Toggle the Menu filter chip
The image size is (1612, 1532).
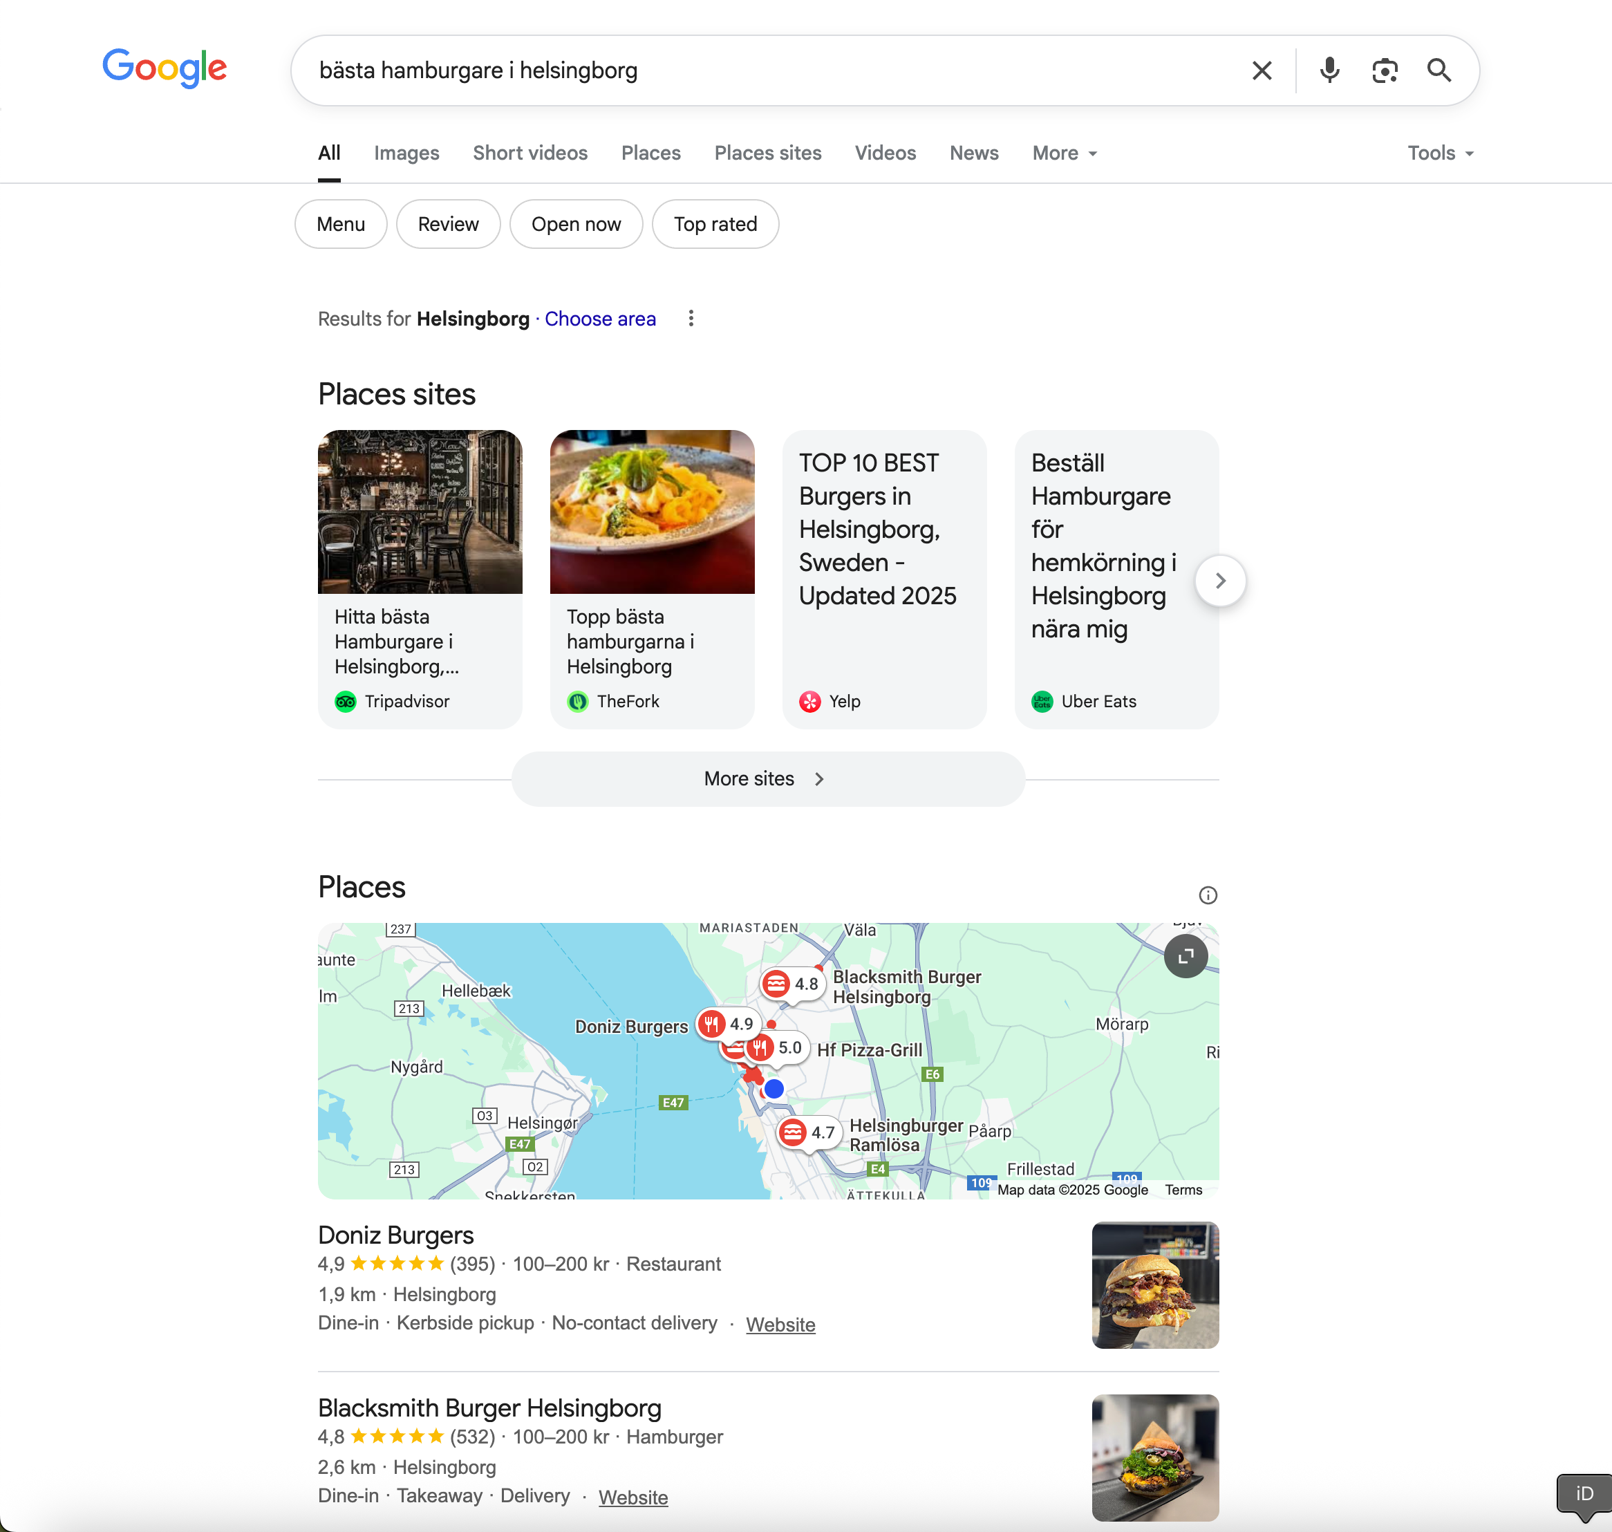point(341,225)
